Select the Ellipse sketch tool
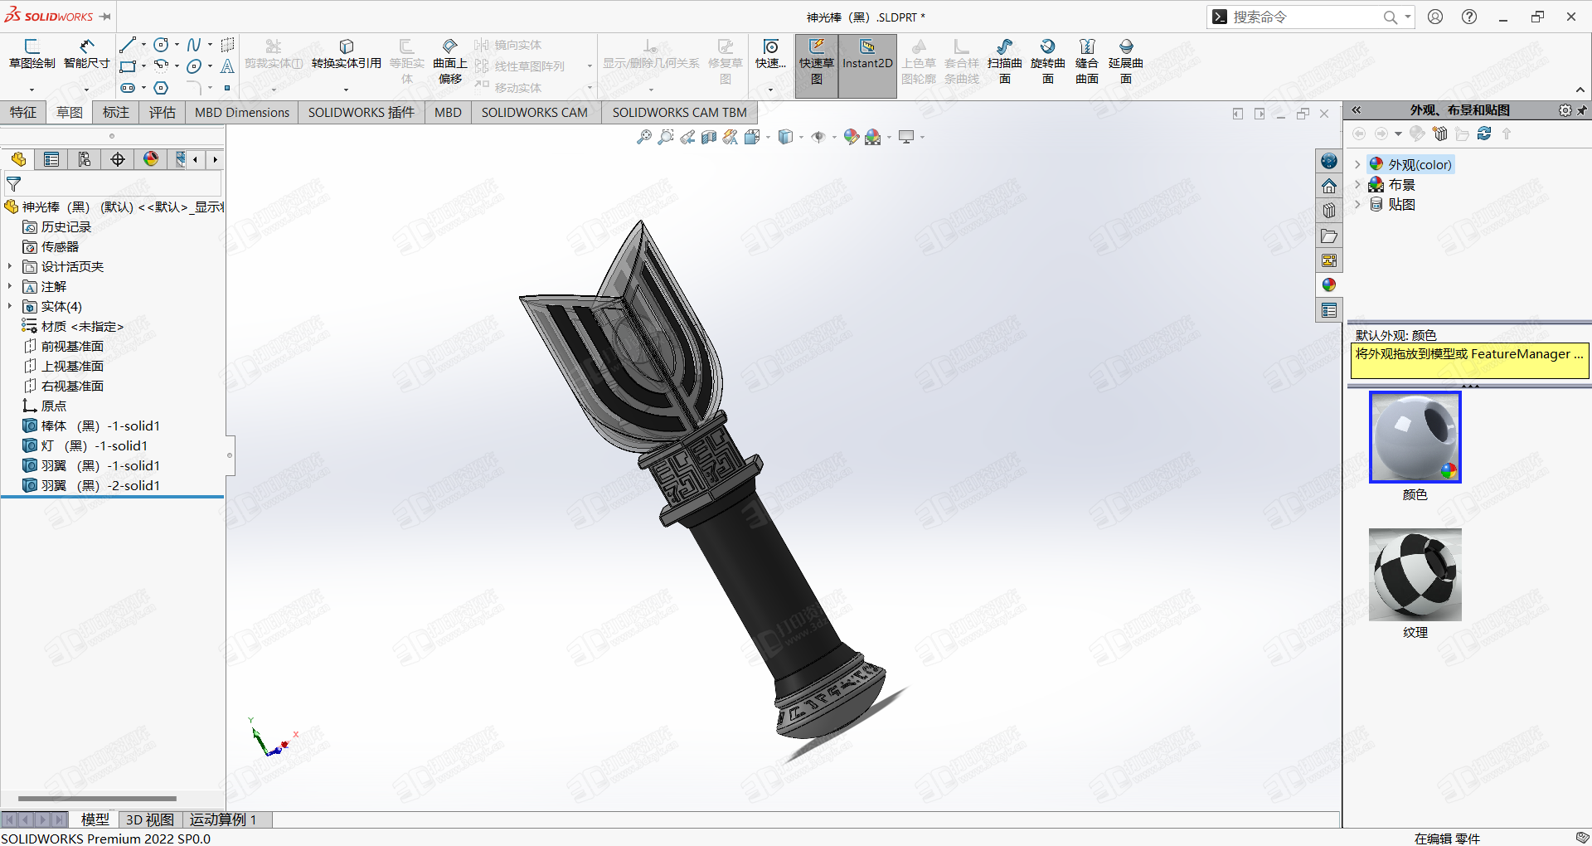This screenshot has height=846, width=1592. (193, 66)
